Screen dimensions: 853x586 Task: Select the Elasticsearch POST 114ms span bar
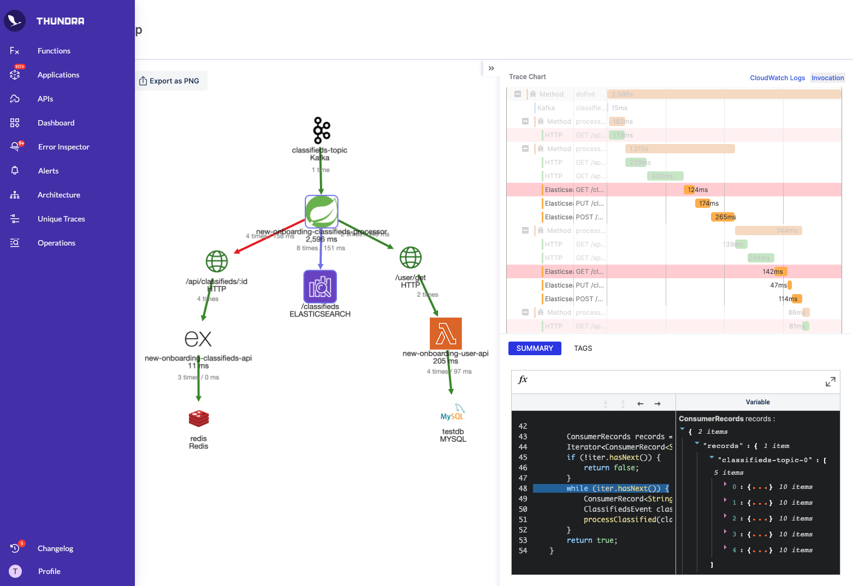point(796,299)
